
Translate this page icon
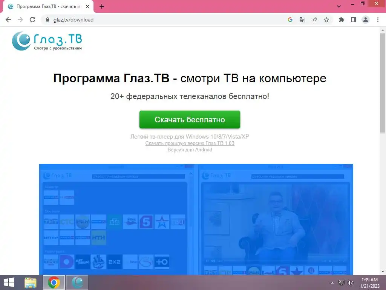pyautogui.click(x=302, y=20)
